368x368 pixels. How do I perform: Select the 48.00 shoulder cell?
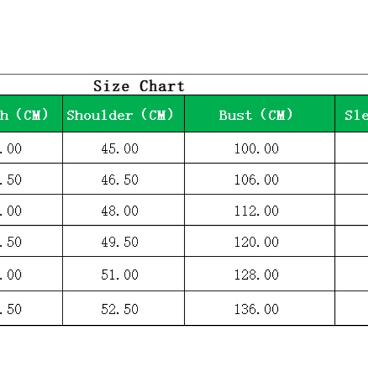(120, 211)
